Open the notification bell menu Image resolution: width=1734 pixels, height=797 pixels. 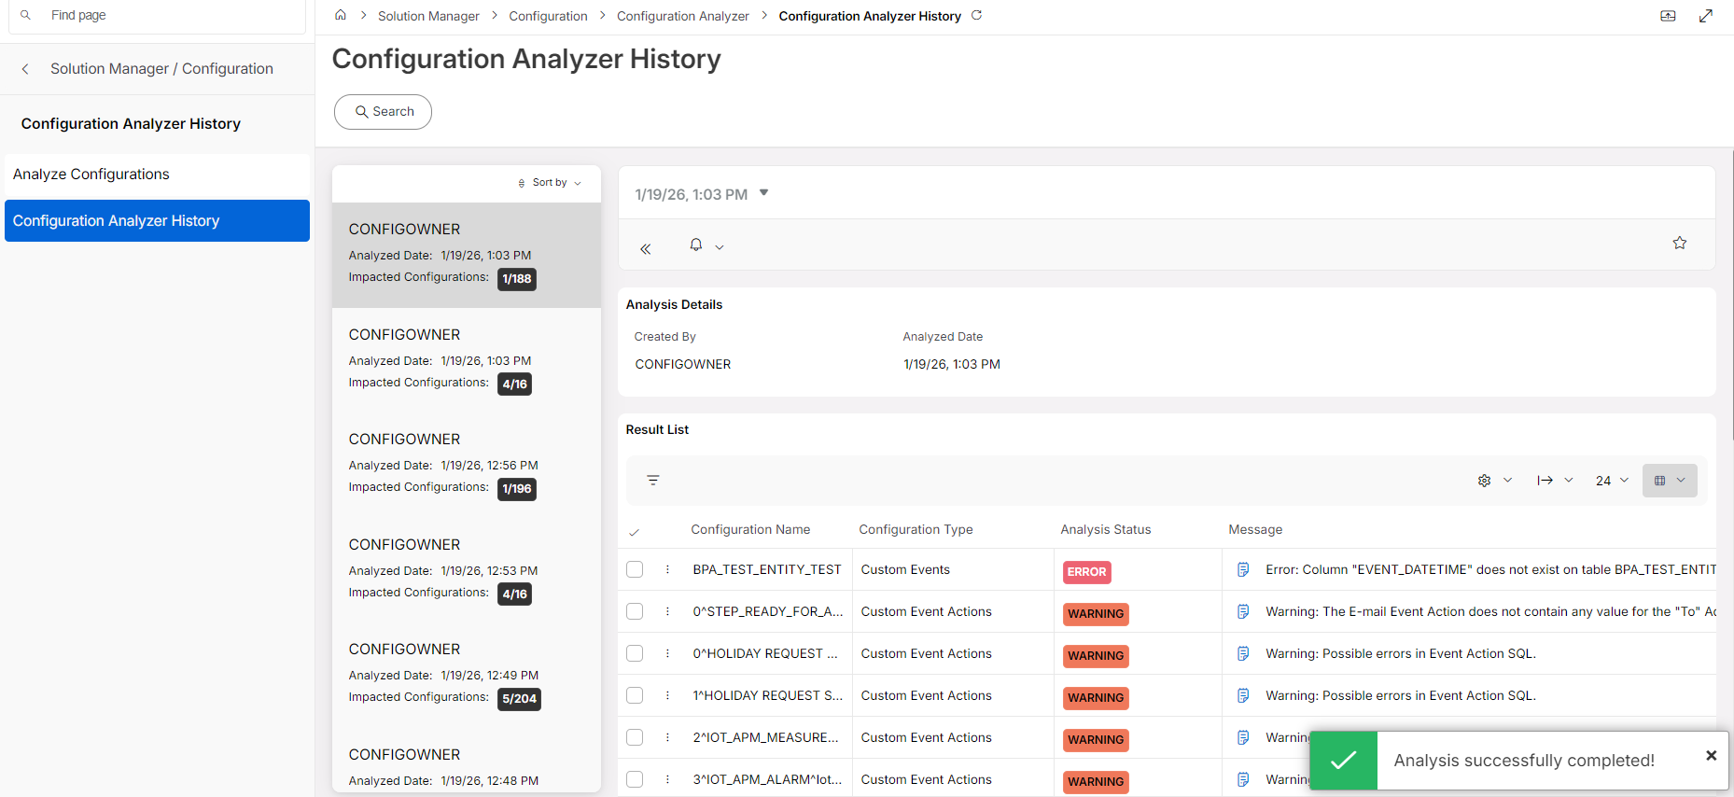696,245
